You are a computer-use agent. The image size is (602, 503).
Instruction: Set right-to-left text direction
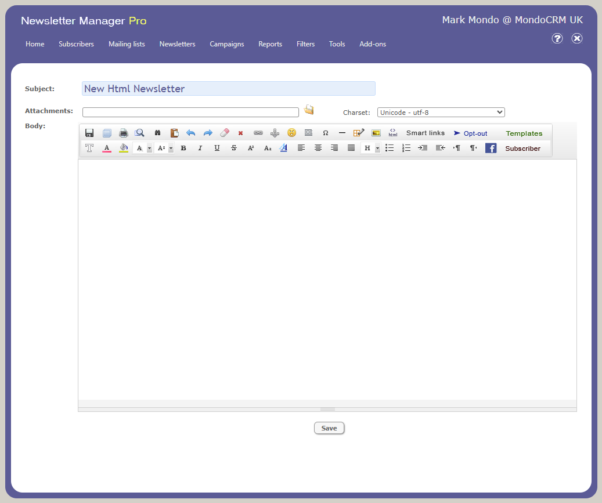[473, 148]
